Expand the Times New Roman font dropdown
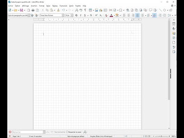This screenshot has width=184, height=138. point(63,15)
